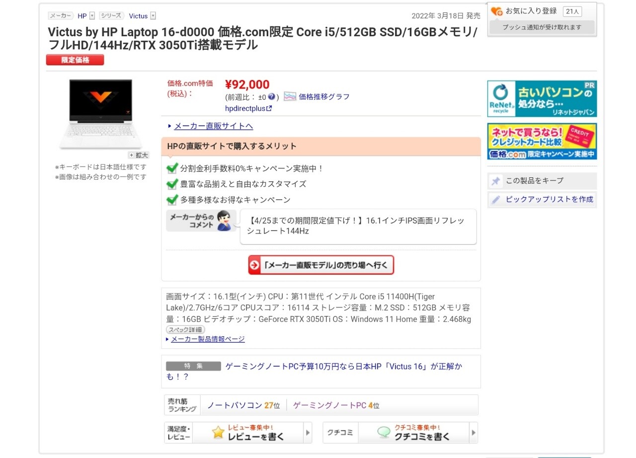Click the external link icon beside hpdirectplus
Viewport: 636px width, 458px height.
[x=269, y=108]
